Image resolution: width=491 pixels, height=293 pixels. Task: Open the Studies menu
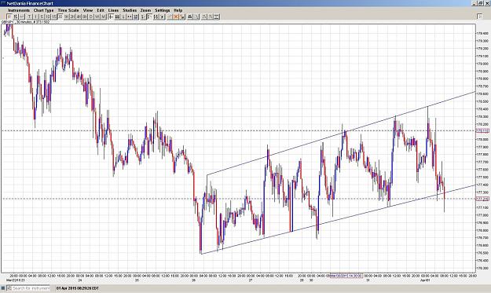pyautogui.click(x=130, y=10)
